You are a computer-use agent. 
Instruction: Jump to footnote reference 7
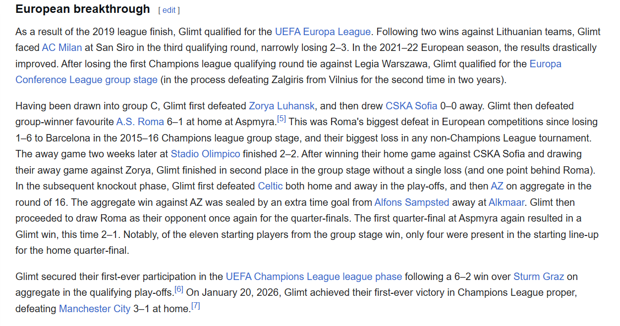coord(196,306)
